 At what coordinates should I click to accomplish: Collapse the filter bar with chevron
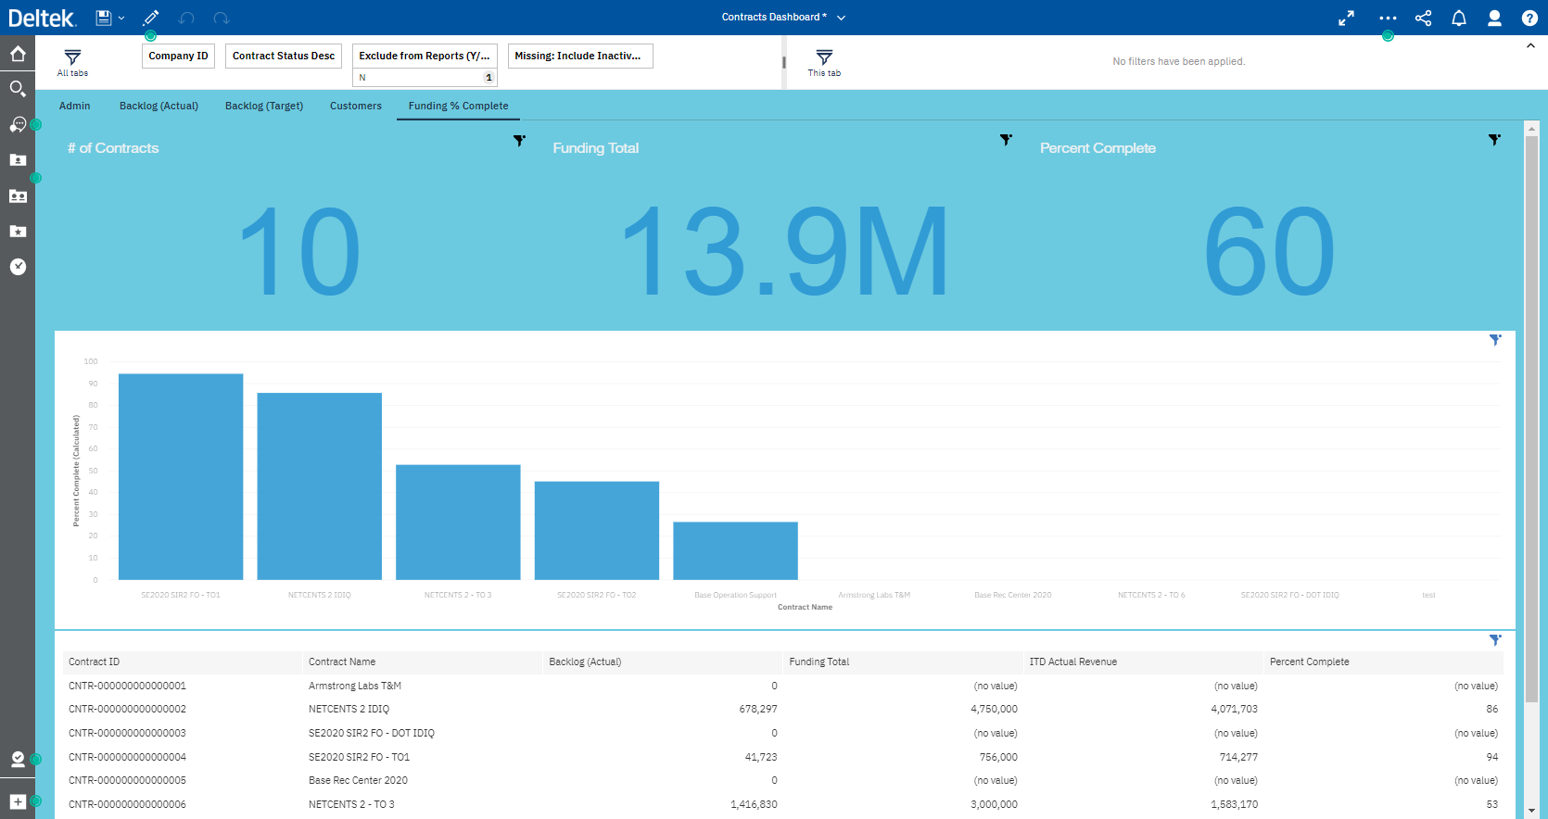pos(1530,46)
